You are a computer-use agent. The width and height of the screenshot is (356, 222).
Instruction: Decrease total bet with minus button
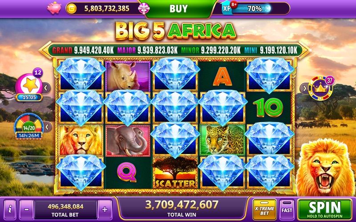point(27,209)
